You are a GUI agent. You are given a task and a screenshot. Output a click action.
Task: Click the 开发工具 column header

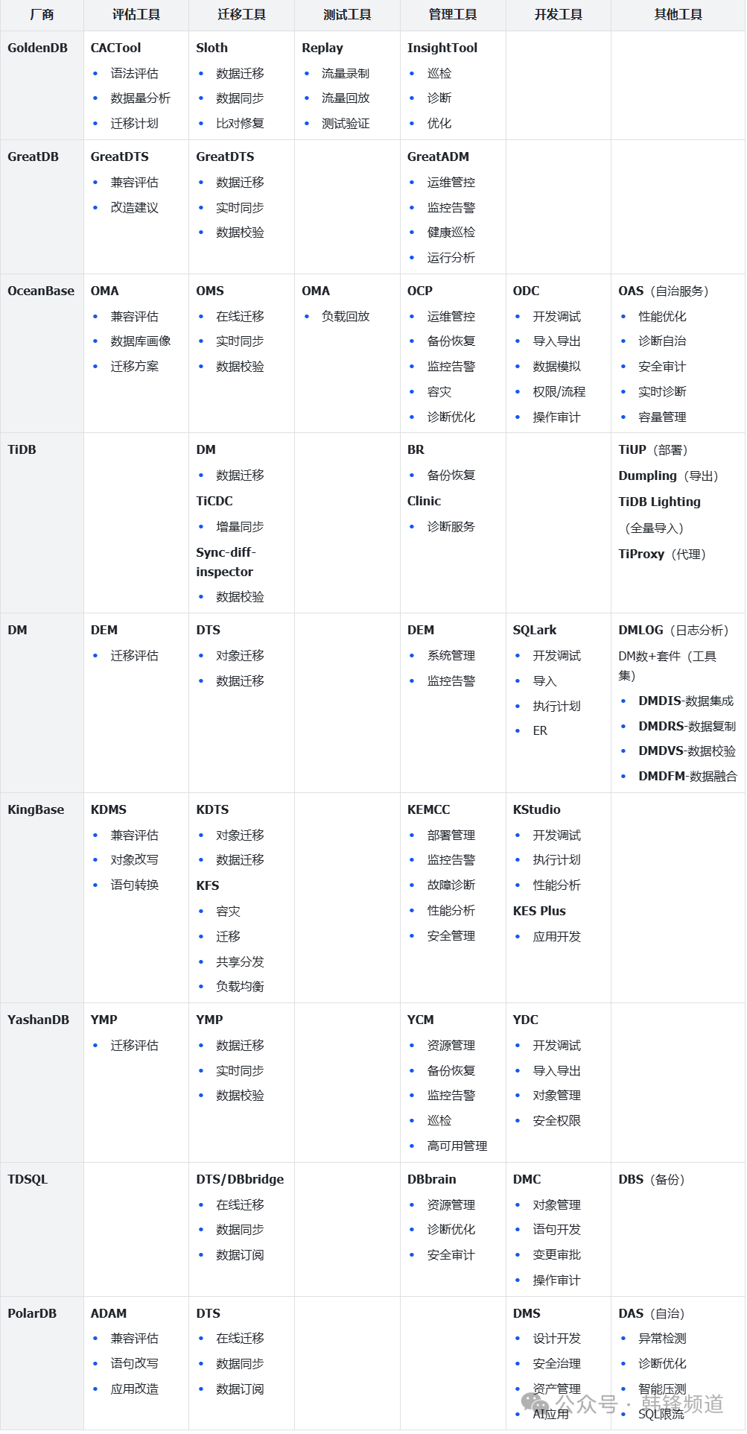pyautogui.click(x=559, y=15)
